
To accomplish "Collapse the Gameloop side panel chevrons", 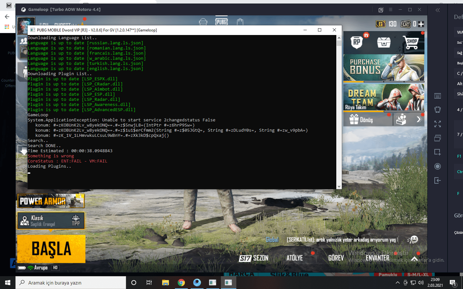I will [438, 10].
